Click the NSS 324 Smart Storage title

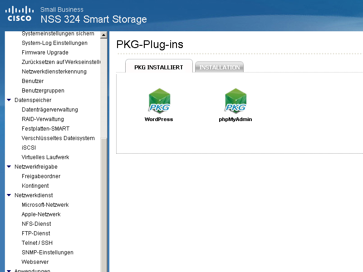click(94, 19)
